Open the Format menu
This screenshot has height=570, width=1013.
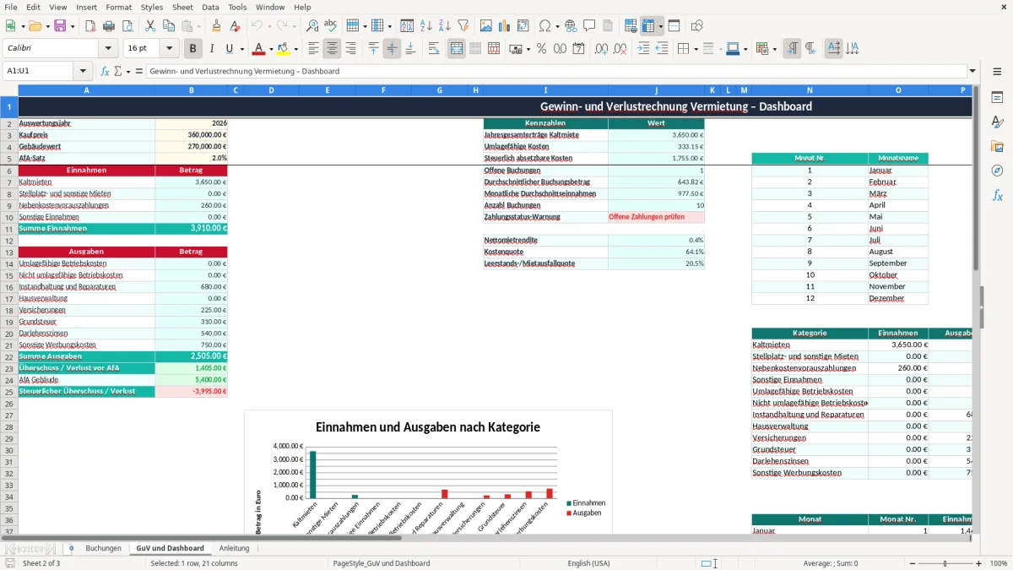tap(118, 7)
